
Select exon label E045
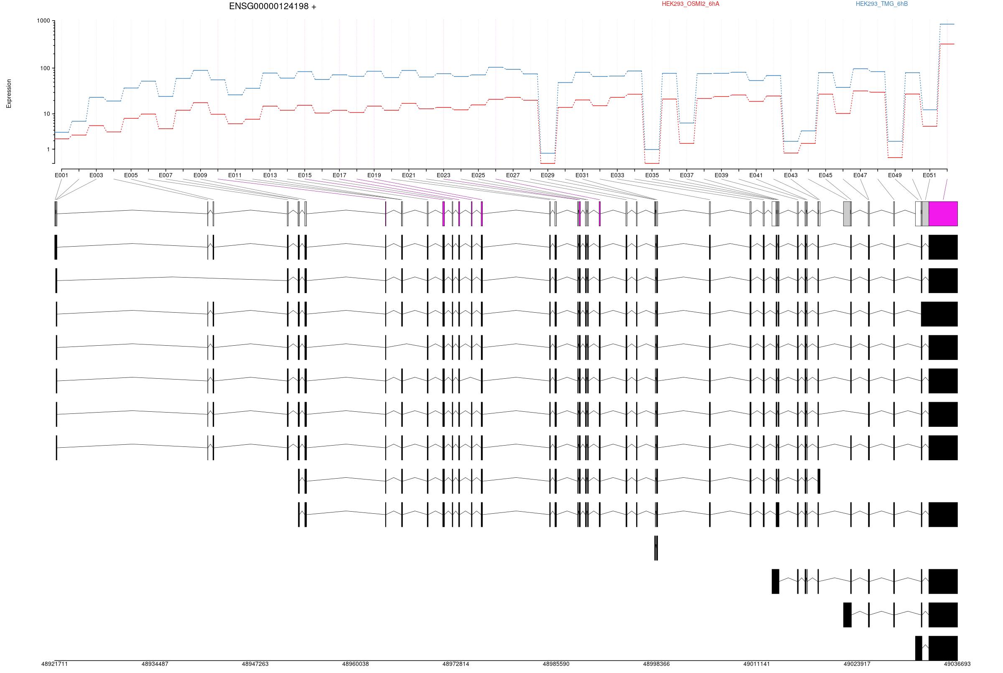pyautogui.click(x=825, y=175)
